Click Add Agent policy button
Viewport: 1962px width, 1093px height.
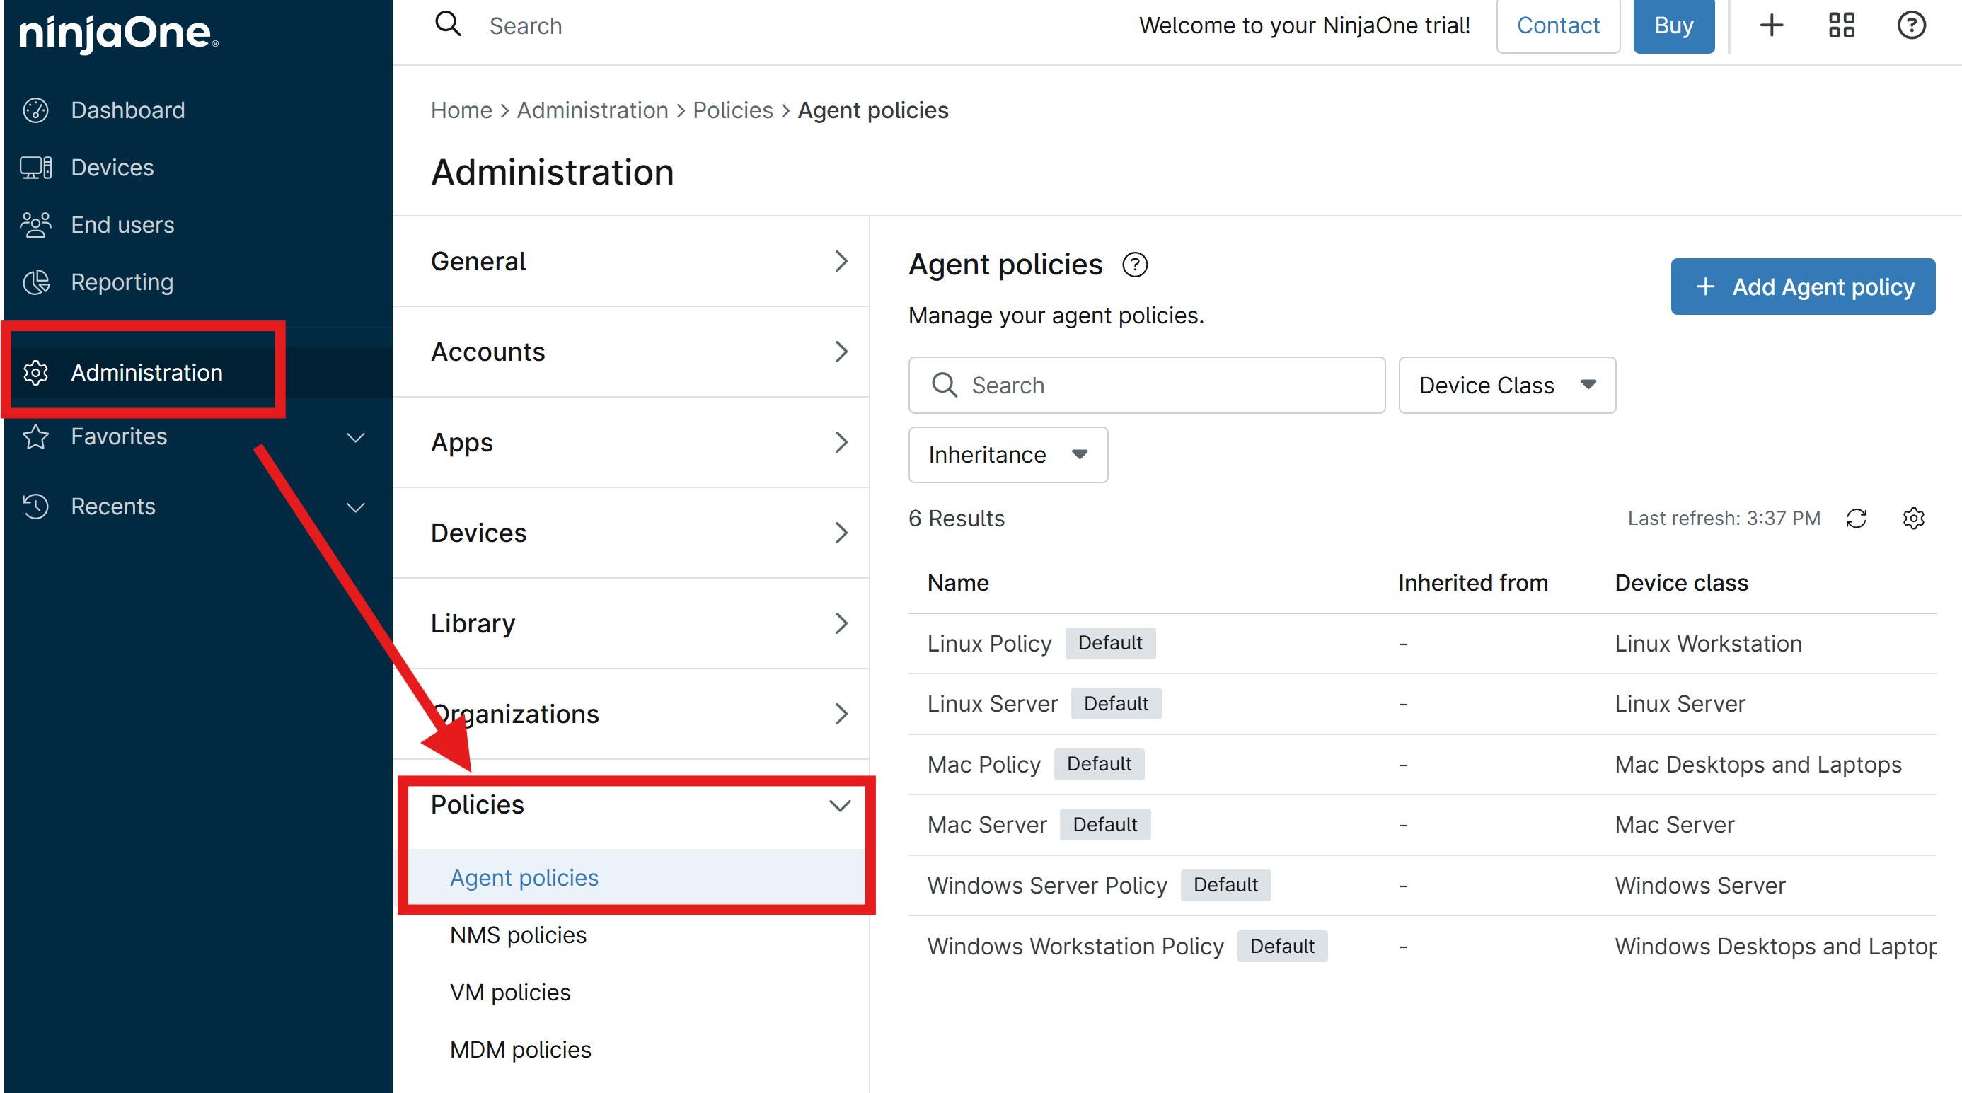point(1803,287)
